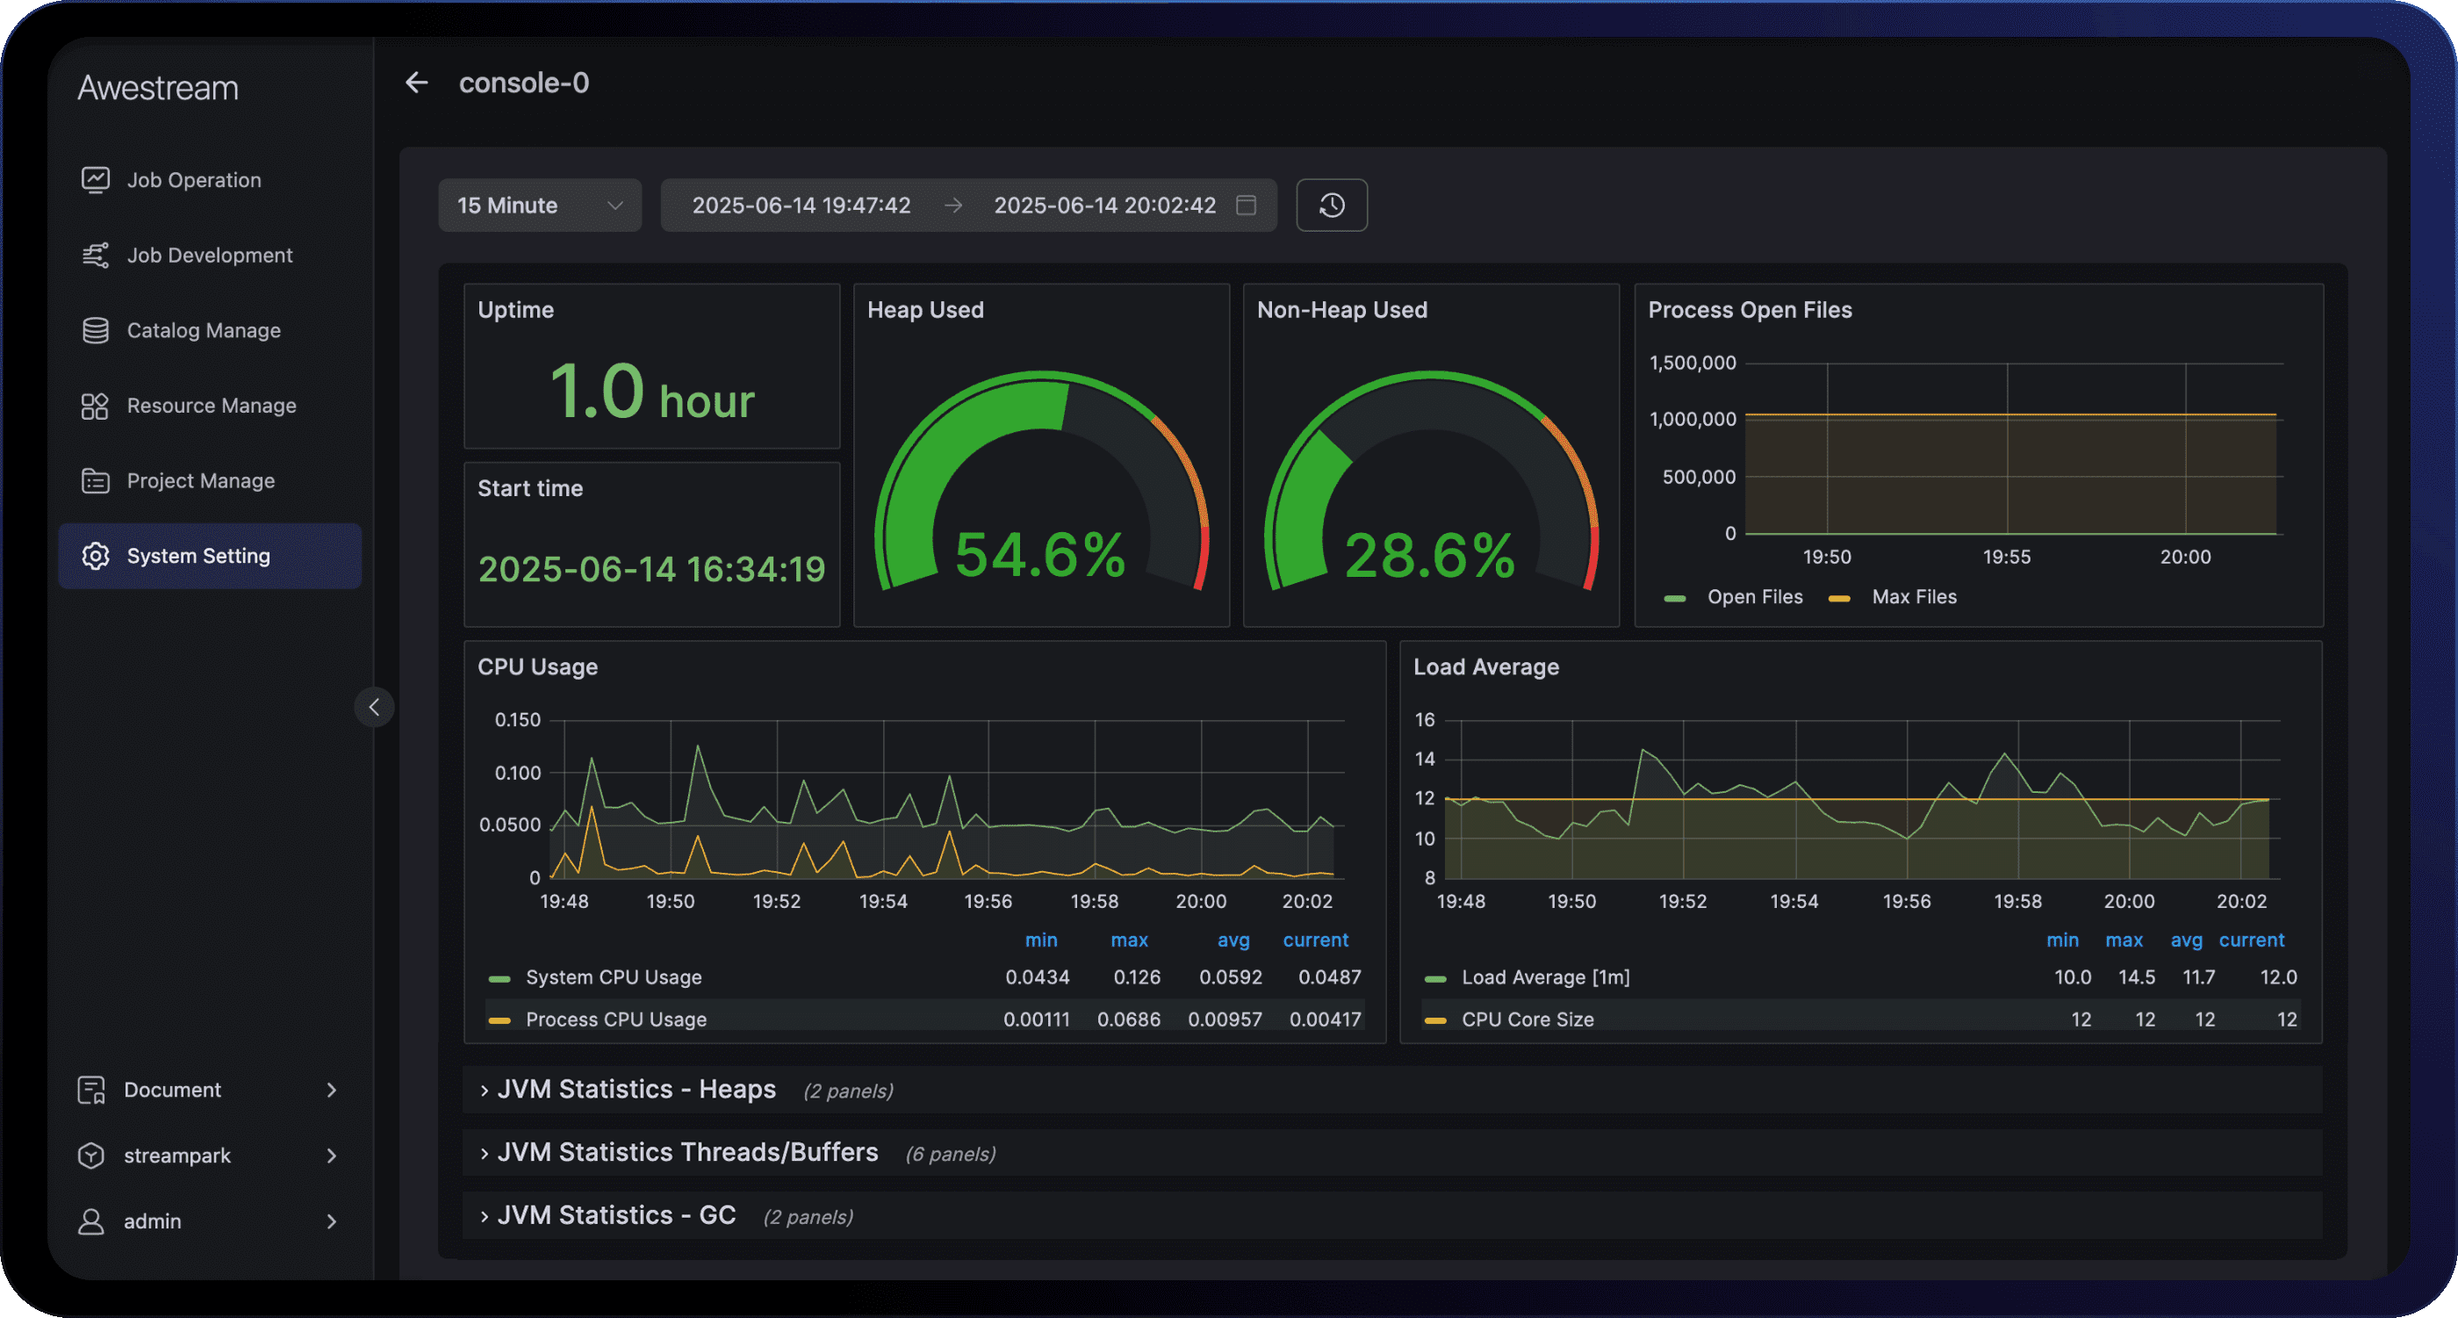
Task: Collapse the sidebar with chevron button
Action: 374,707
